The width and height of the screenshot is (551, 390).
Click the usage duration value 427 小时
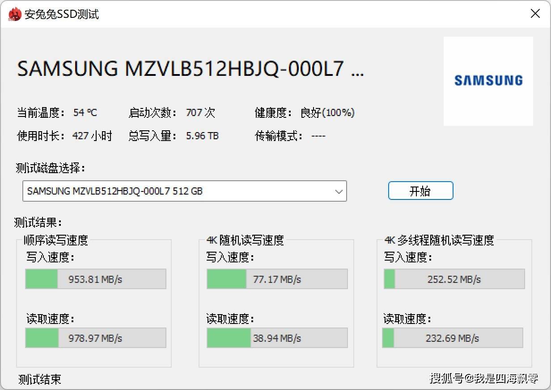pos(92,136)
